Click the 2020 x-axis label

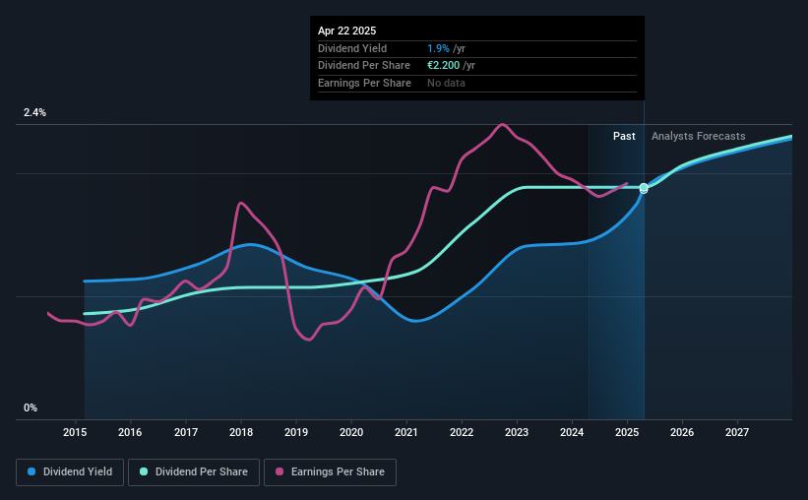click(351, 432)
